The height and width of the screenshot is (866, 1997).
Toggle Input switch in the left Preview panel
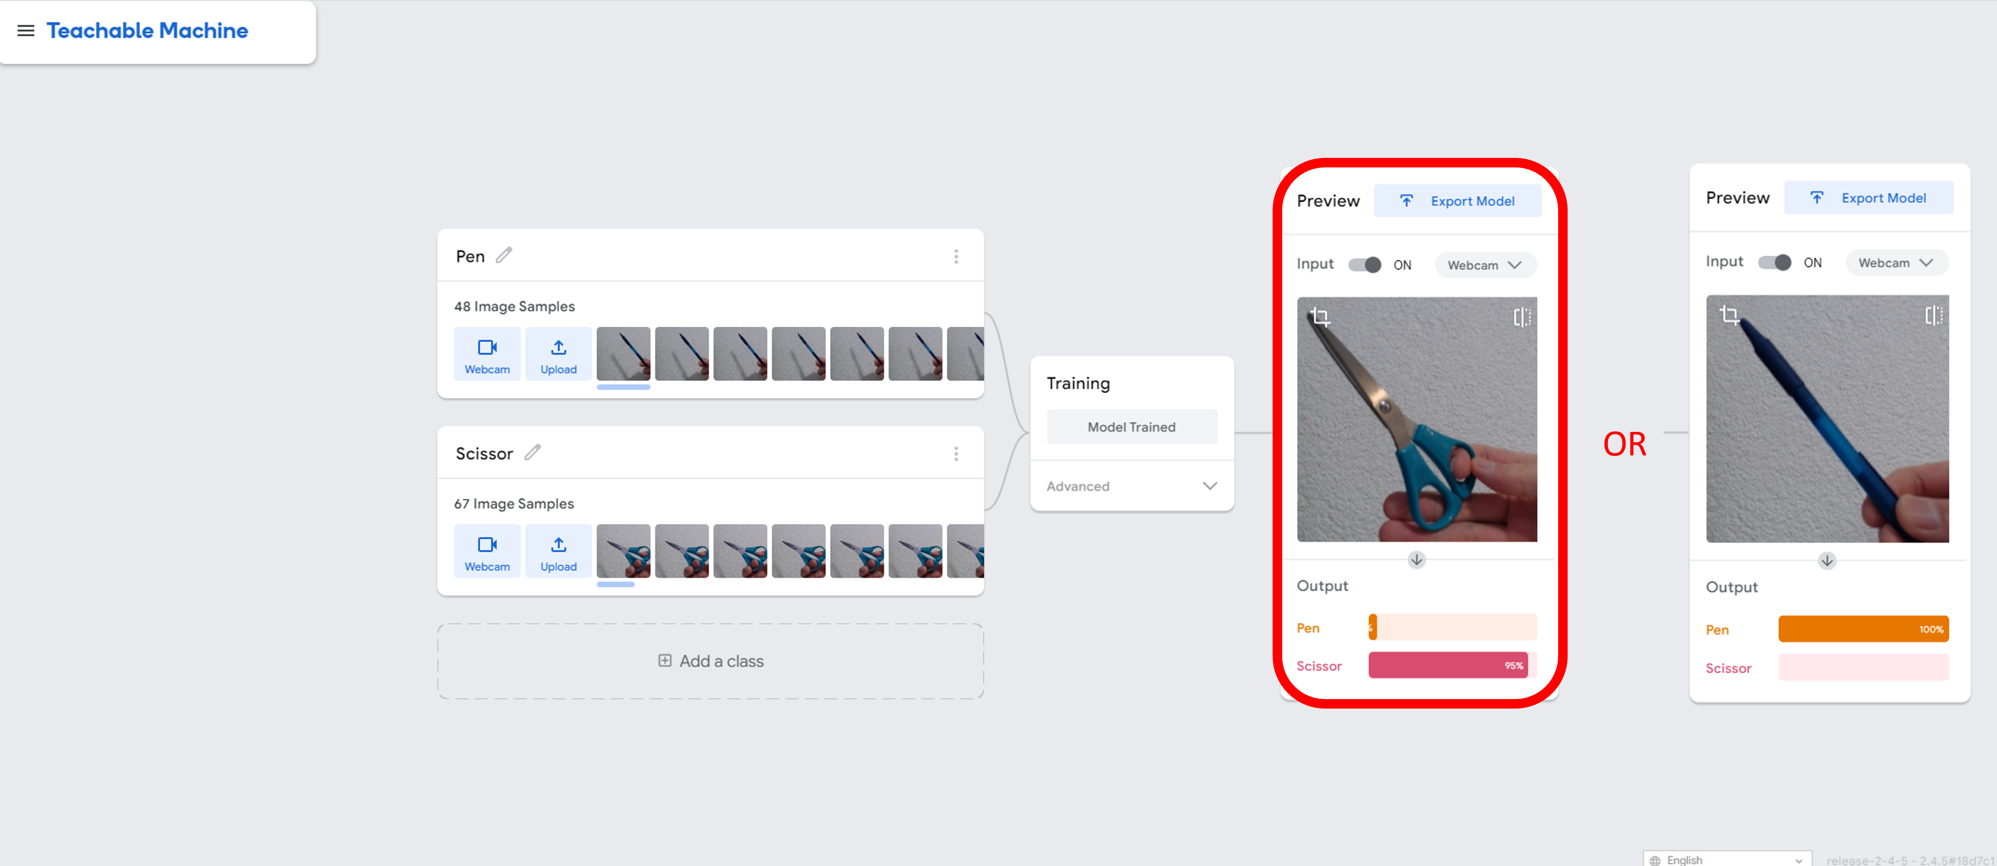1364,265
